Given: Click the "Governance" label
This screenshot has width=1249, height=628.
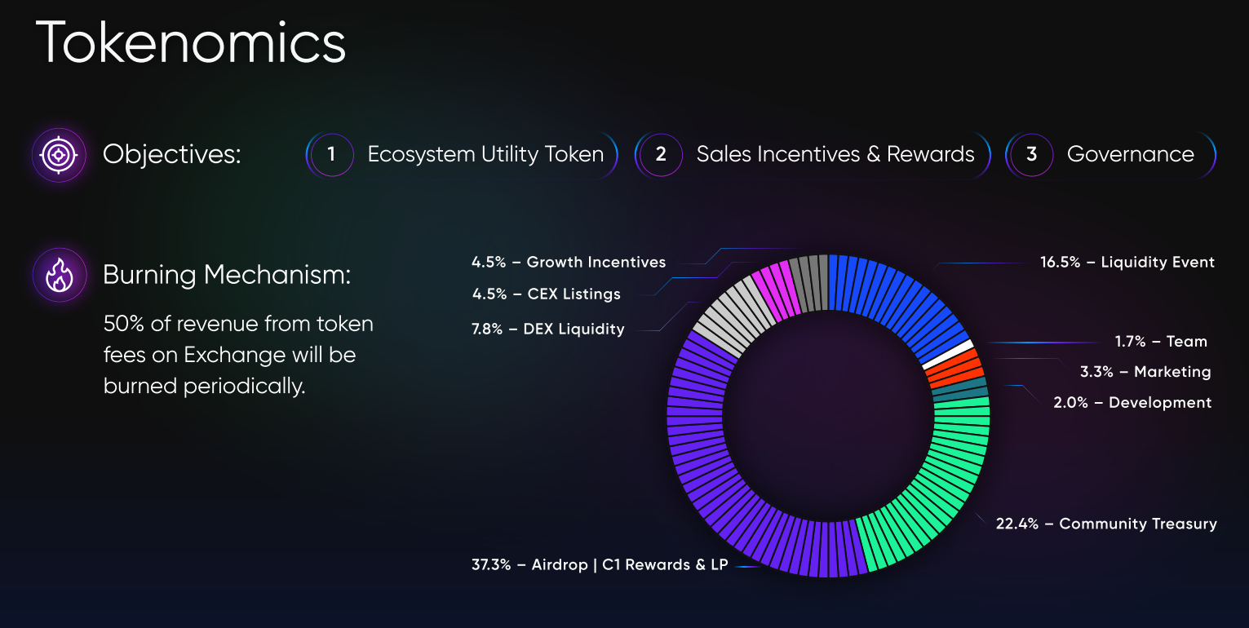Looking at the screenshot, I should click(x=1131, y=154).
